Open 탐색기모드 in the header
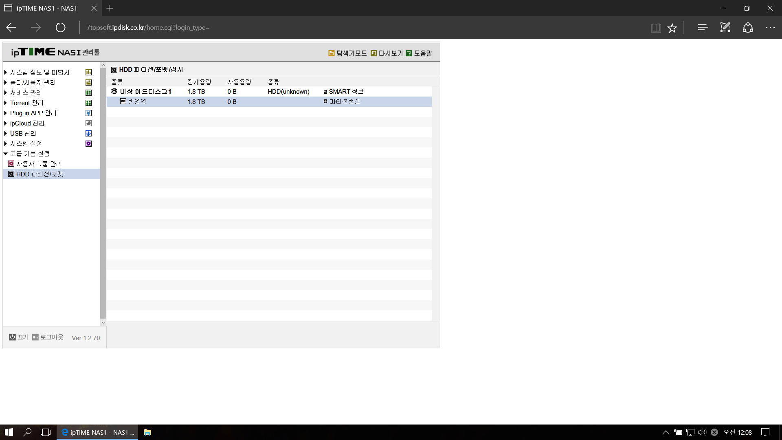 click(347, 53)
